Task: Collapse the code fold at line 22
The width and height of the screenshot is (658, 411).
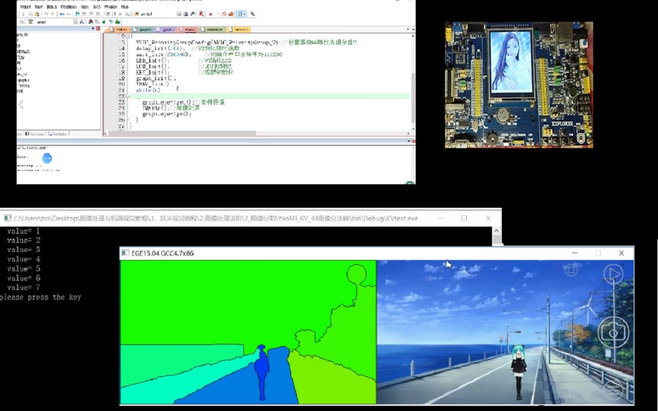Action: click(127, 96)
